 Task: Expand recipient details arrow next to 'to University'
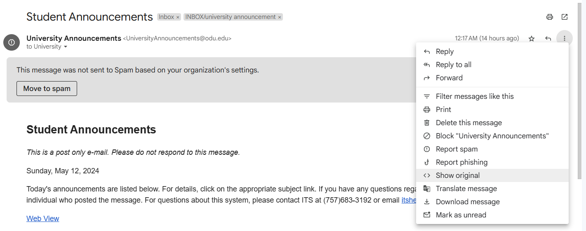(65, 47)
